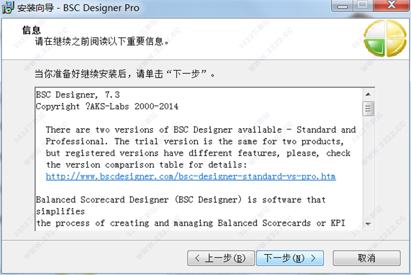Click the "There are two versions" paragraph

(x=199, y=142)
